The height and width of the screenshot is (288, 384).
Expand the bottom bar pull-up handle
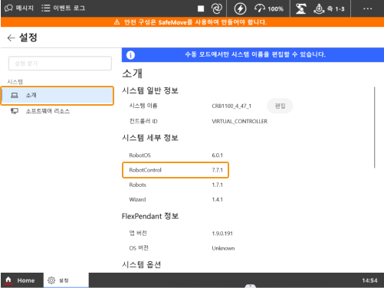(x=250, y=286)
